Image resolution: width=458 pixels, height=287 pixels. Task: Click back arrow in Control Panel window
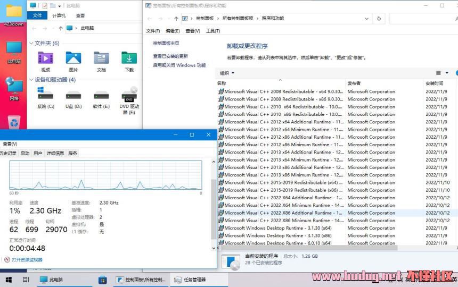click(x=150, y=19)
